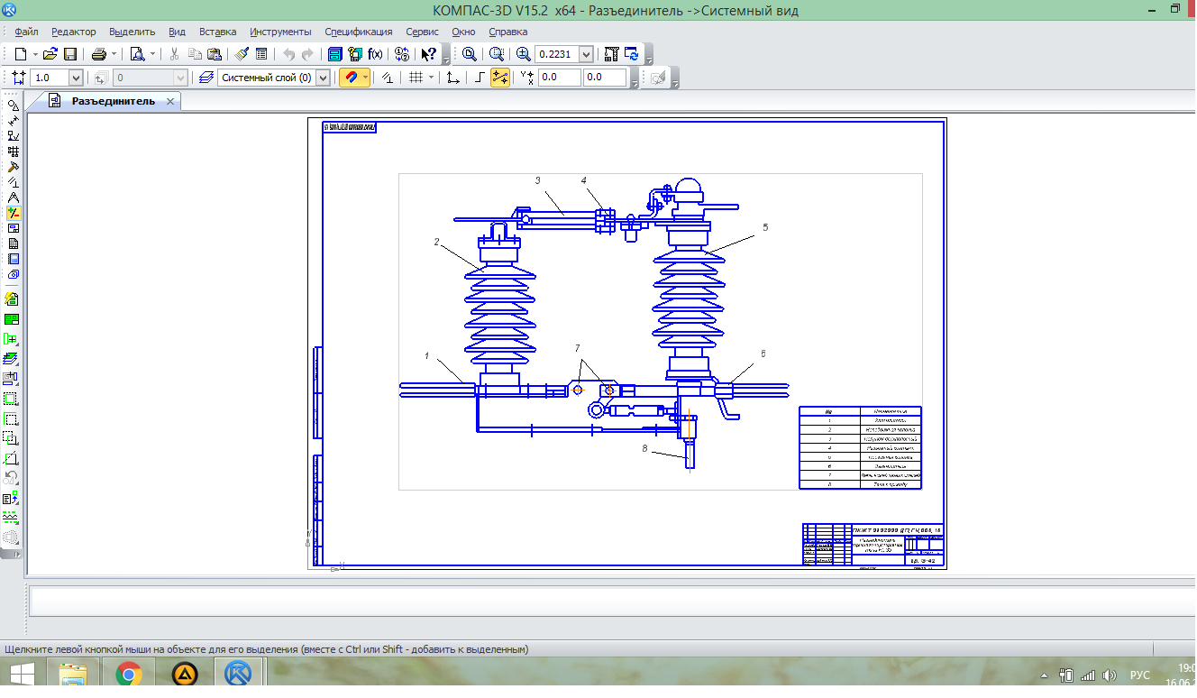Screen dimensions: 1197x698
Task: Expand the Системный слой (0) layer dropdown
Action: point(324,78)
